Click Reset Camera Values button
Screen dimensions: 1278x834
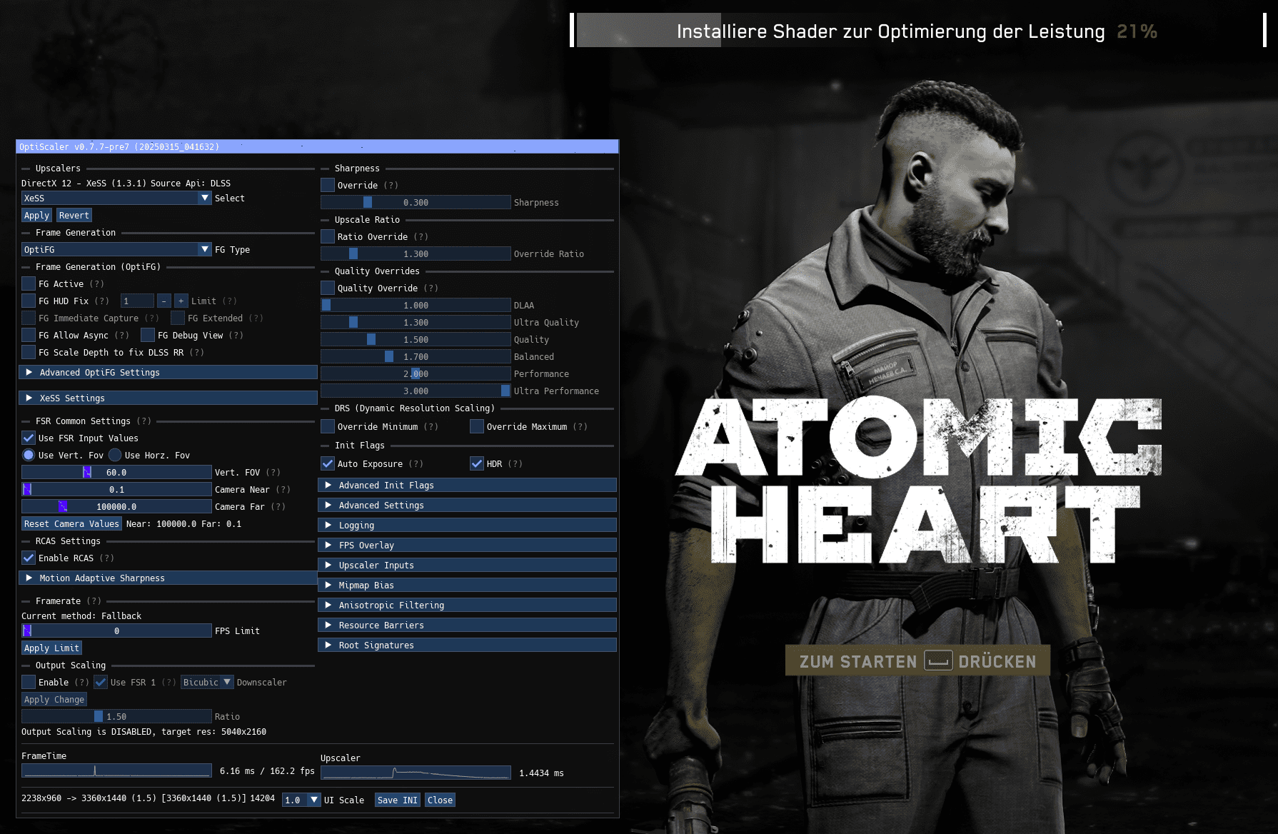pos(71,524)
